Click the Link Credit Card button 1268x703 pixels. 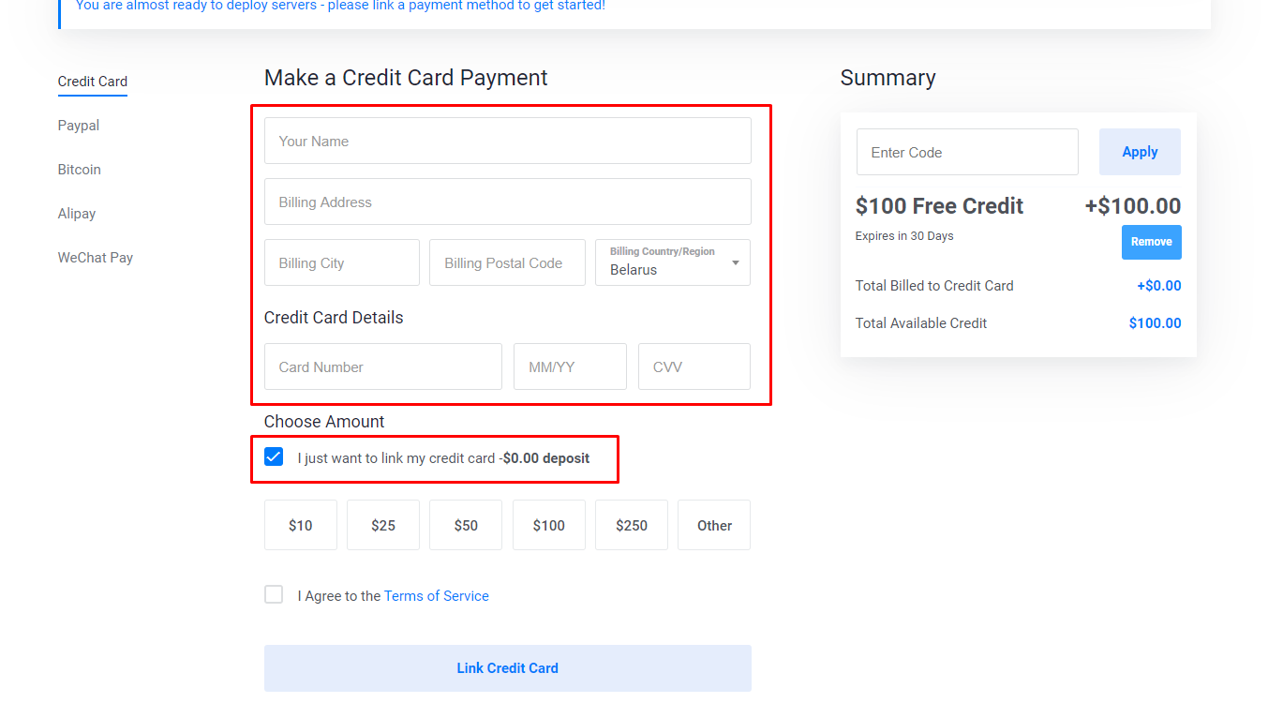[x=507, y=668]
